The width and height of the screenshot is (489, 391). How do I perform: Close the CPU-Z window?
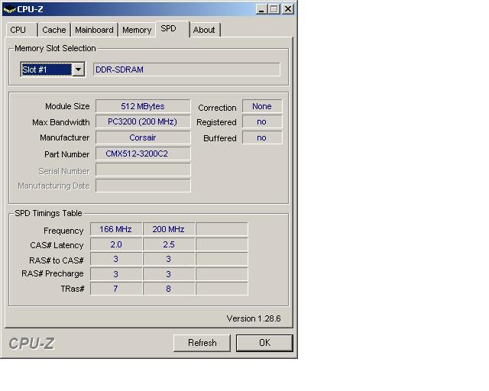[x=288, y=9]
